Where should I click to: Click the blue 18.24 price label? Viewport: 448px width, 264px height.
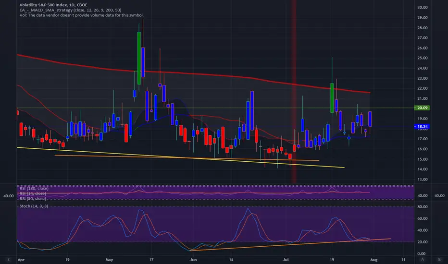click(422, 126)
